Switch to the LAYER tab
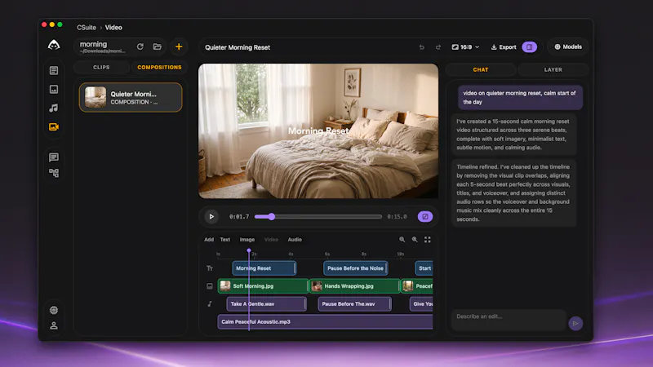 coord(553,69)
